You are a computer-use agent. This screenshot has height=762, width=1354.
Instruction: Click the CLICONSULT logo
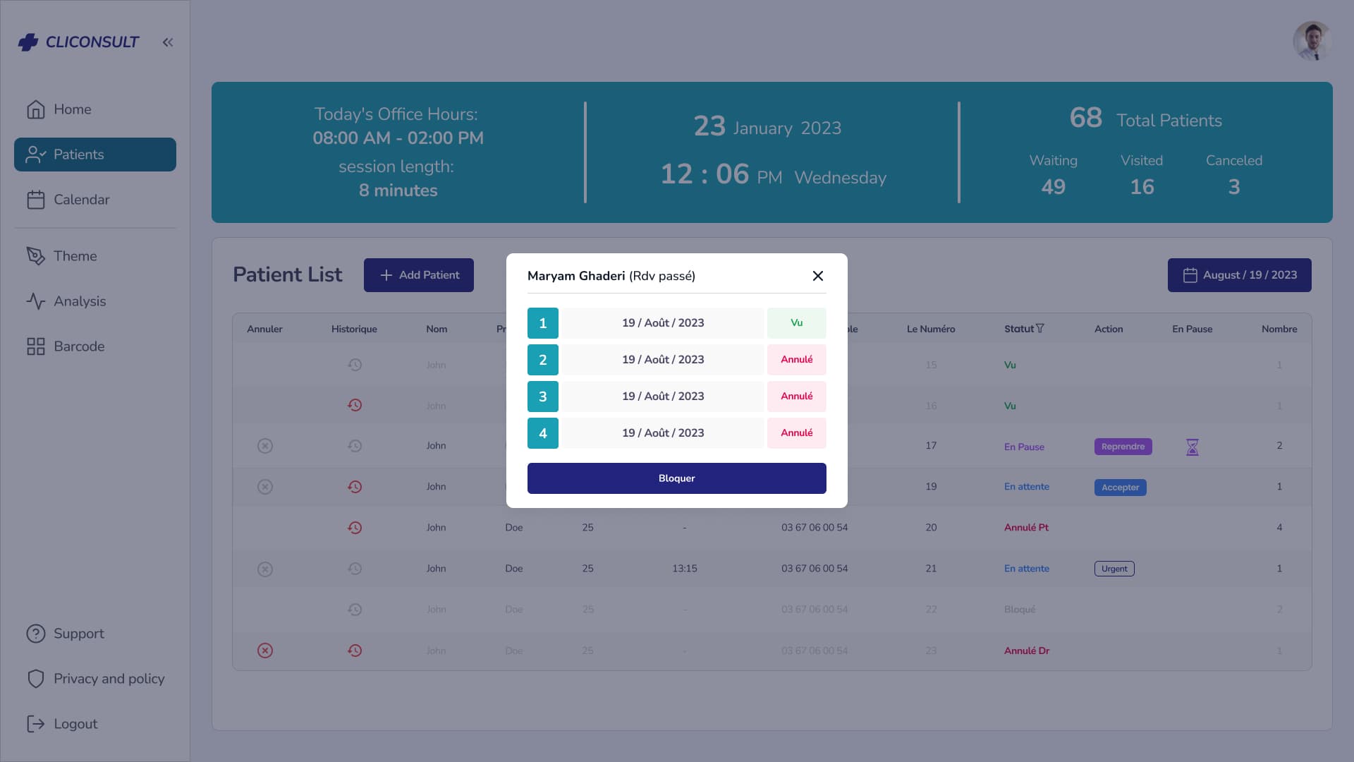[78, 42]
